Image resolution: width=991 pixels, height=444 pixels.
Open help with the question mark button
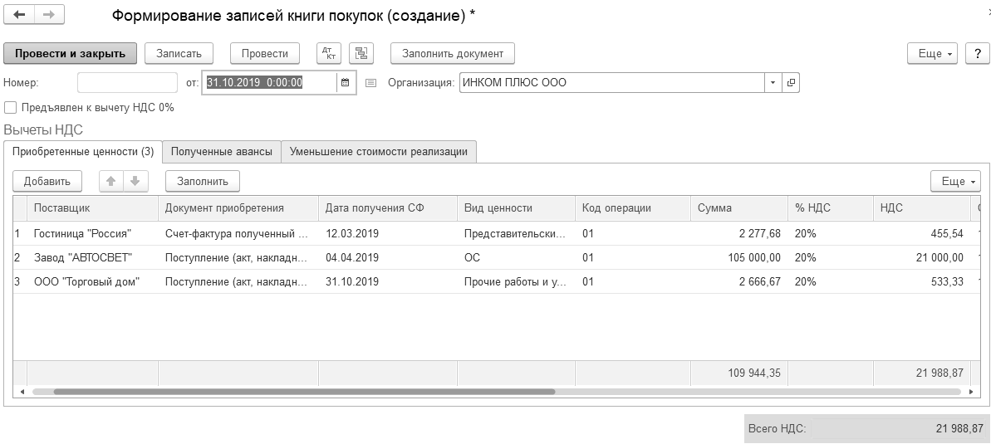(x=977, y=53)
